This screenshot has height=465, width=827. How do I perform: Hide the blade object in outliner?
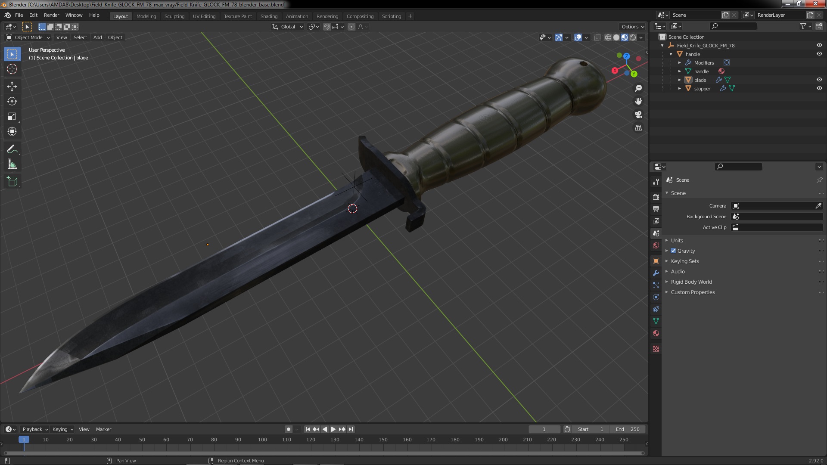point(819,80)
